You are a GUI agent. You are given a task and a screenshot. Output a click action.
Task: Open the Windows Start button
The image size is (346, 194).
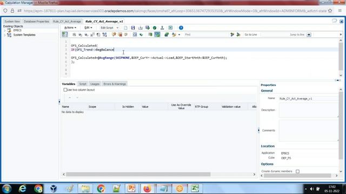pos(7,189)
